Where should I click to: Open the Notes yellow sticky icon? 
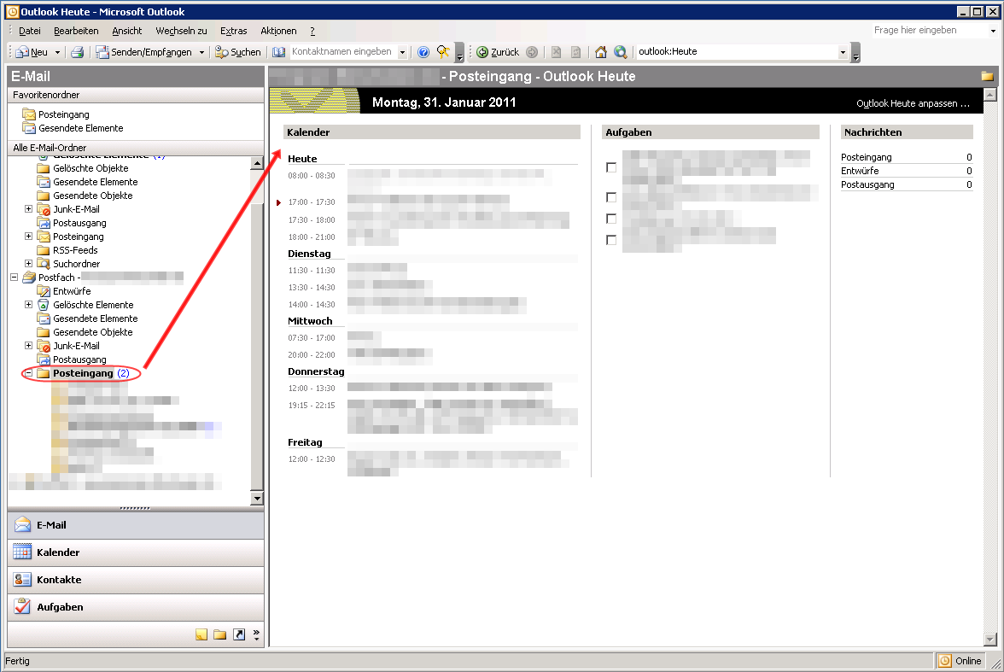(201, 634)
